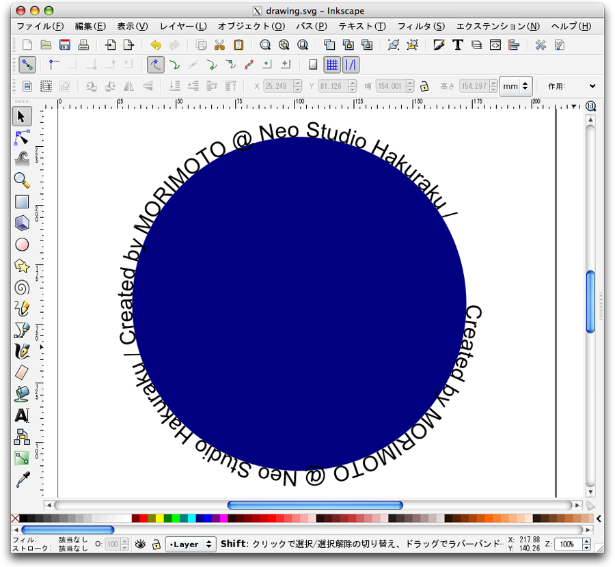This screenshot has width=615, height=567.
Task: Toggle snapping to paths
Action: 174,65
